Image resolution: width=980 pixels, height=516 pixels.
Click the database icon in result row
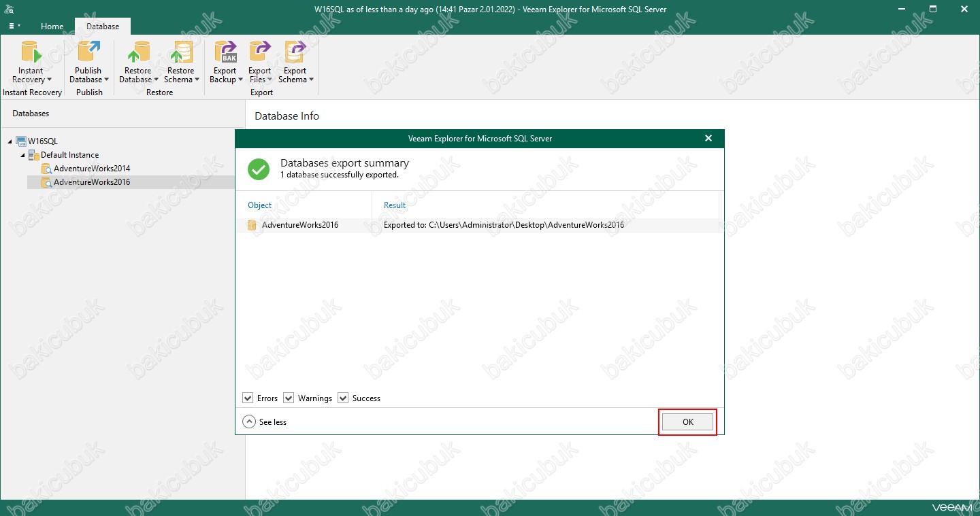pos(252,225)
